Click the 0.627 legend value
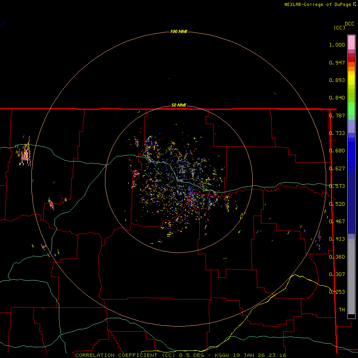 tap(337, 169)
